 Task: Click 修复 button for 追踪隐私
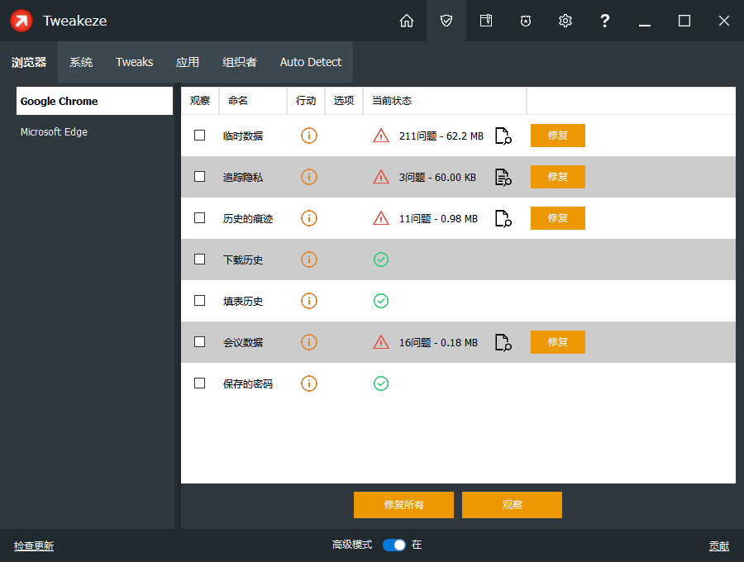(x=557, y=177)
